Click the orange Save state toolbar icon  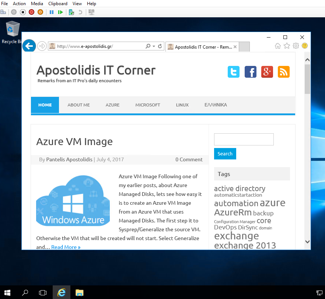point(40,12)
